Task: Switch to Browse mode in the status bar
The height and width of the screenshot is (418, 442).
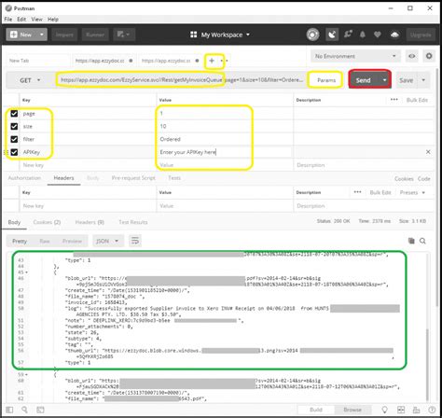Action: point(352,410)
